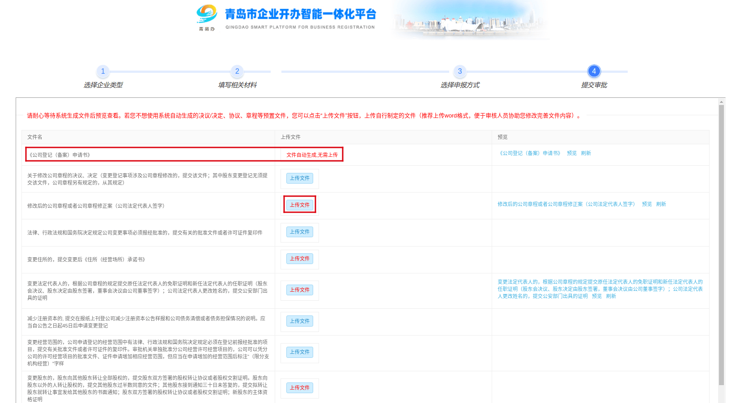
Task: Upload file for 变更经营范围 row
Action: [299, 352]
